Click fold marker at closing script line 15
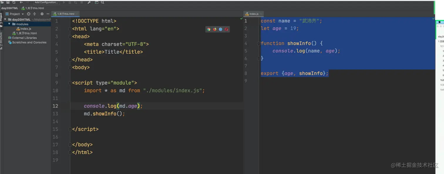Image resolution: width=444 pixels, height=174 pixels. (70, 129)
